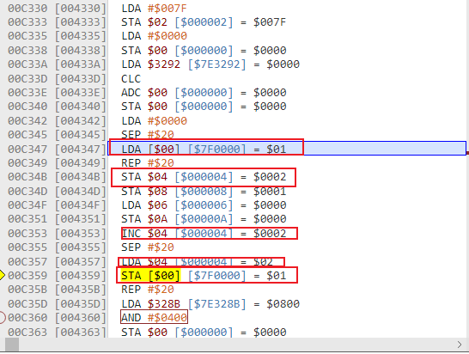Screen dimensions: 469x354
Task: Select the LDA #$0000 line at 00C335
Action: [154, 36]
